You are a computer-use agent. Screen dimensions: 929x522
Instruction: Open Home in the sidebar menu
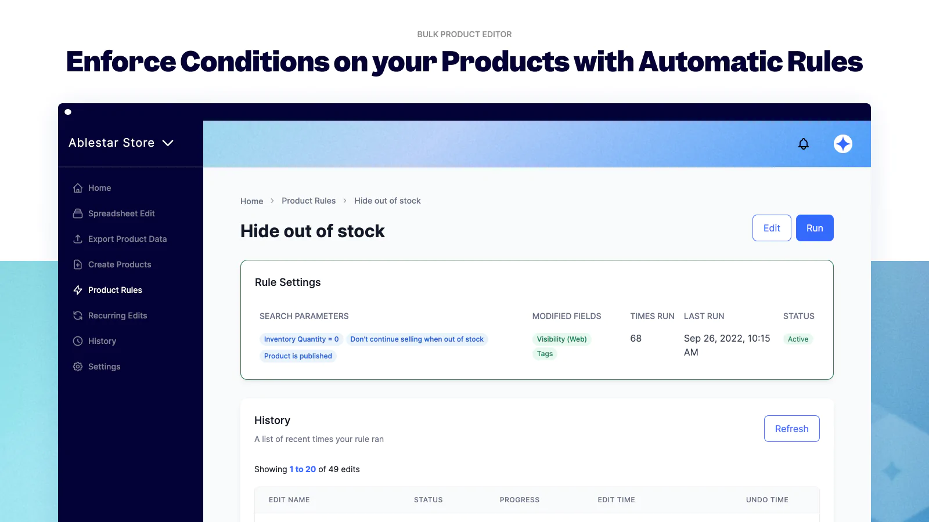point(99,188)
